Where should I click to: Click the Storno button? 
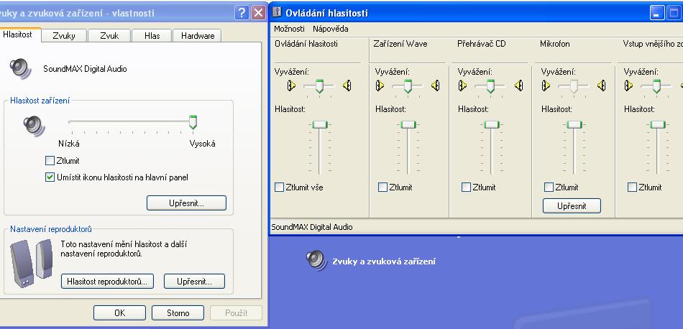pos(178,312)
